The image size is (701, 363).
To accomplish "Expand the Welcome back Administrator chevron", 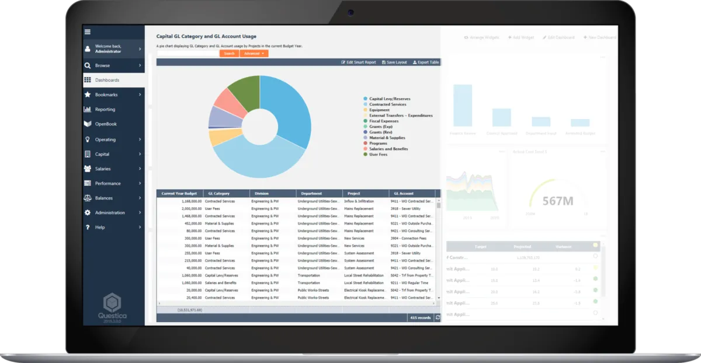I will coord(140,49).
